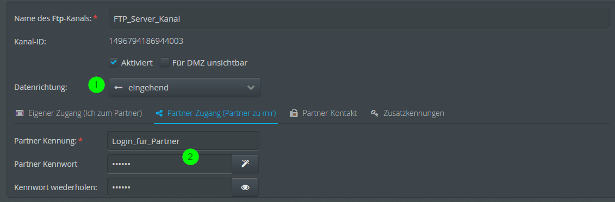Click the Datenrichtung label
This screenshot has height=202, width=615.
(x=41, y=88)
